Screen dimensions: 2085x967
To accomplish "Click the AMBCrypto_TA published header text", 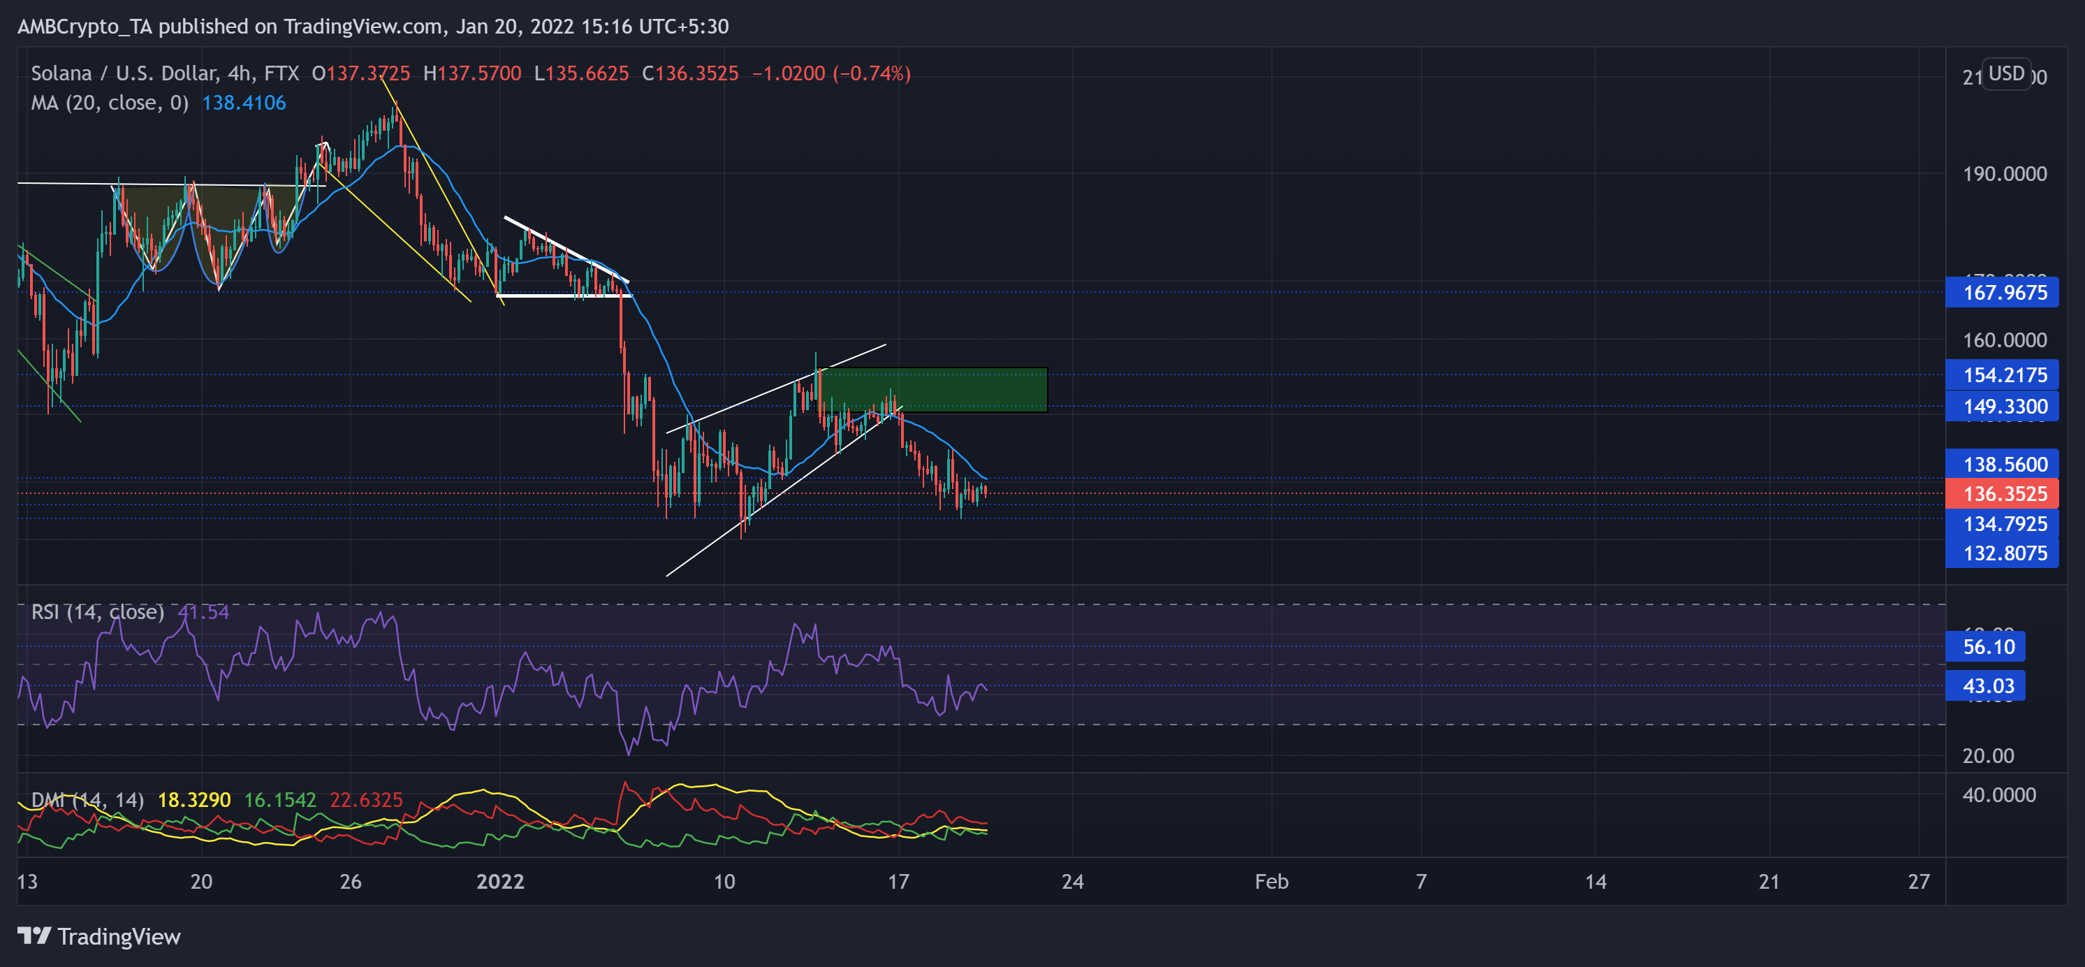I will click(x=373, y=26).
